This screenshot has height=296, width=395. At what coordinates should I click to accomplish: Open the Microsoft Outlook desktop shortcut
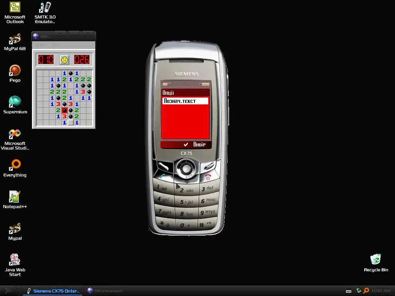15,13
